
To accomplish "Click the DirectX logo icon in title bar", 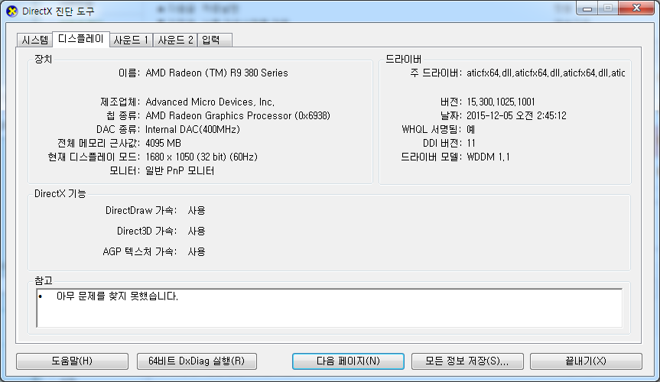I will [x=11, y=11].
